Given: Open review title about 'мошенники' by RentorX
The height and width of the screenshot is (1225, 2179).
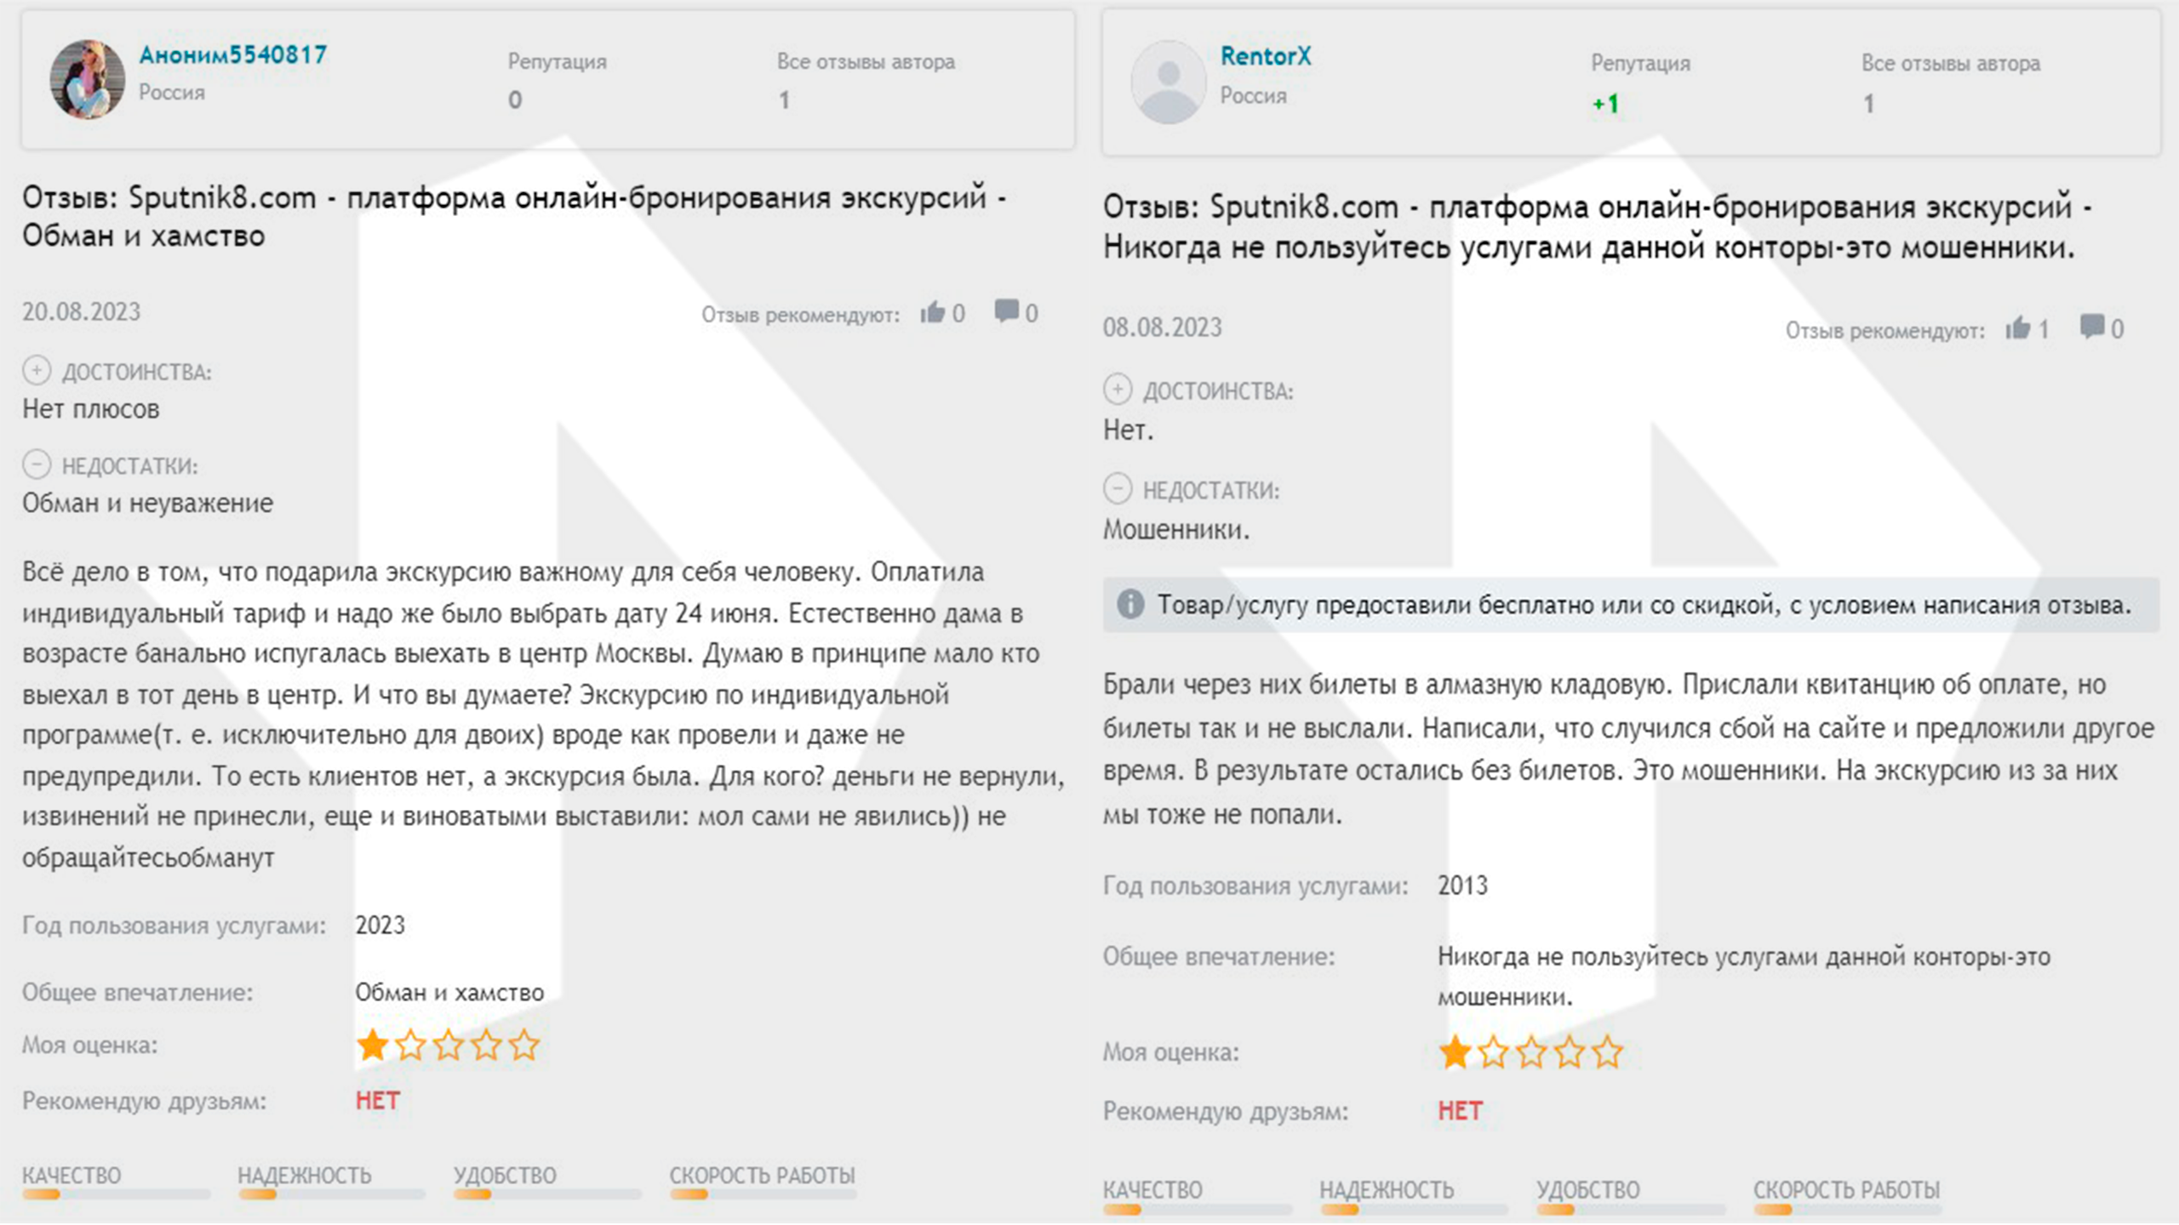Looking at the screenshot, I should [1598, 226].
